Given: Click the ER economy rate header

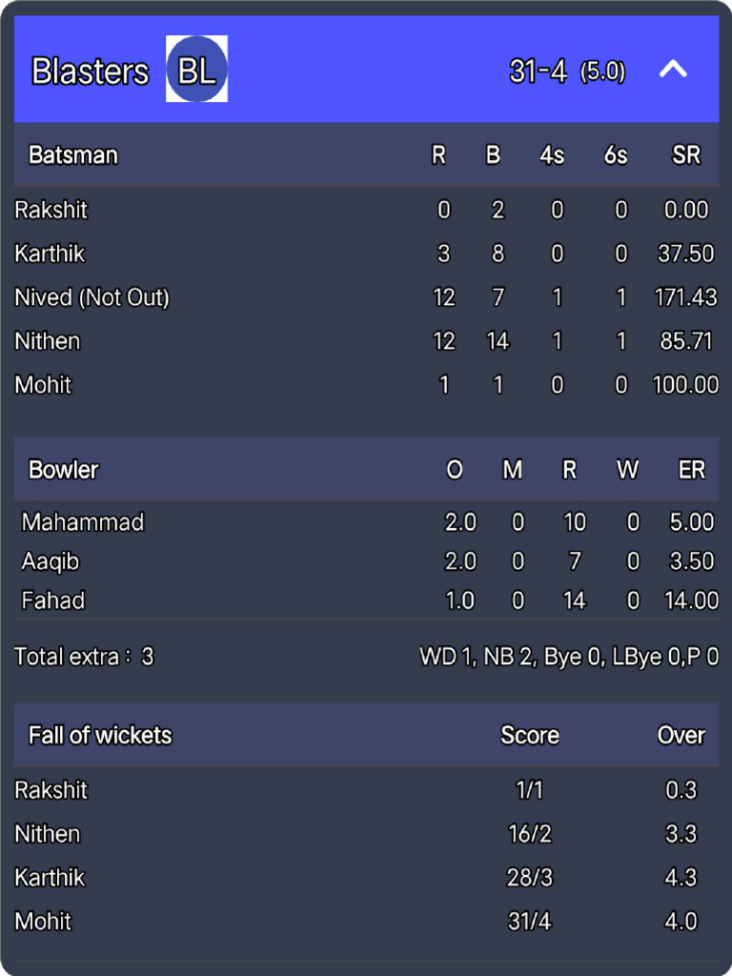Looking at the screenshot, I should click(x=691, y=470).
